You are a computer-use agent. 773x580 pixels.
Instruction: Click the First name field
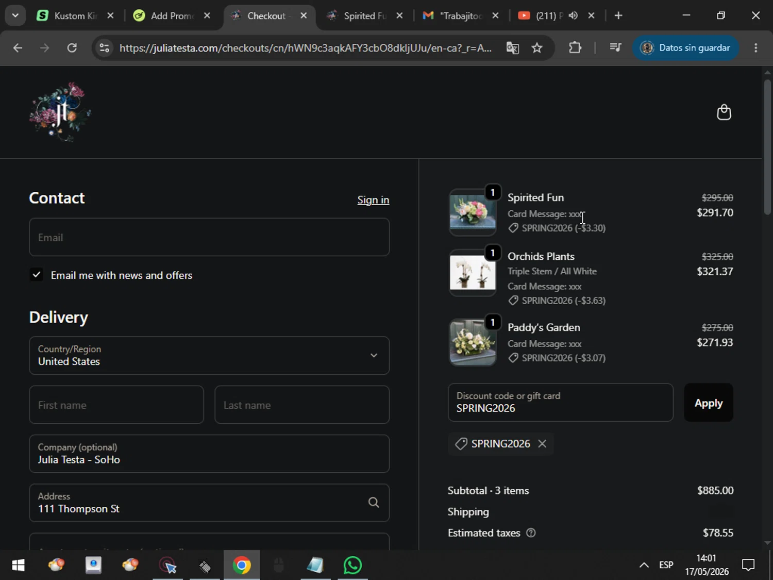tap(116, 405)
